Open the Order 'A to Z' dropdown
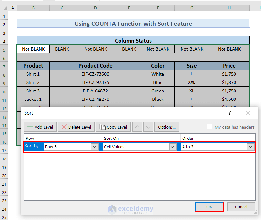 (250, 147)
